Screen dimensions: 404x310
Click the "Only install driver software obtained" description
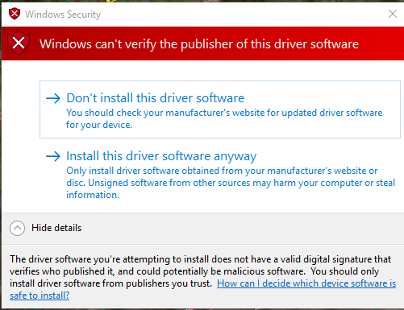[x=231, y=183]
